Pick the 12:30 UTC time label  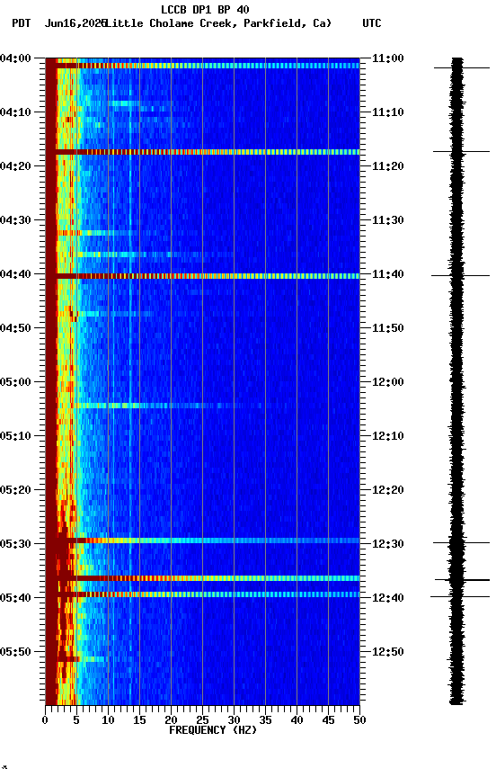coord(388,544)
